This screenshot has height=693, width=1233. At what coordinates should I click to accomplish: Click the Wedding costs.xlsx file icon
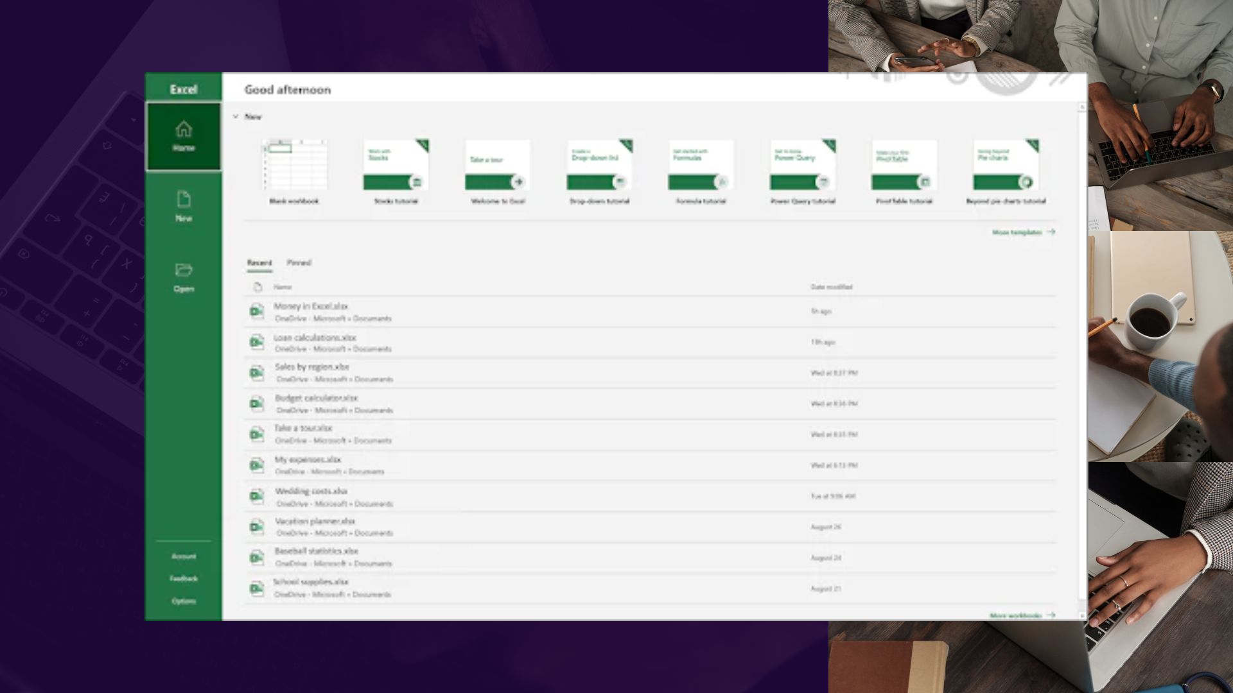tap(257, 496)
